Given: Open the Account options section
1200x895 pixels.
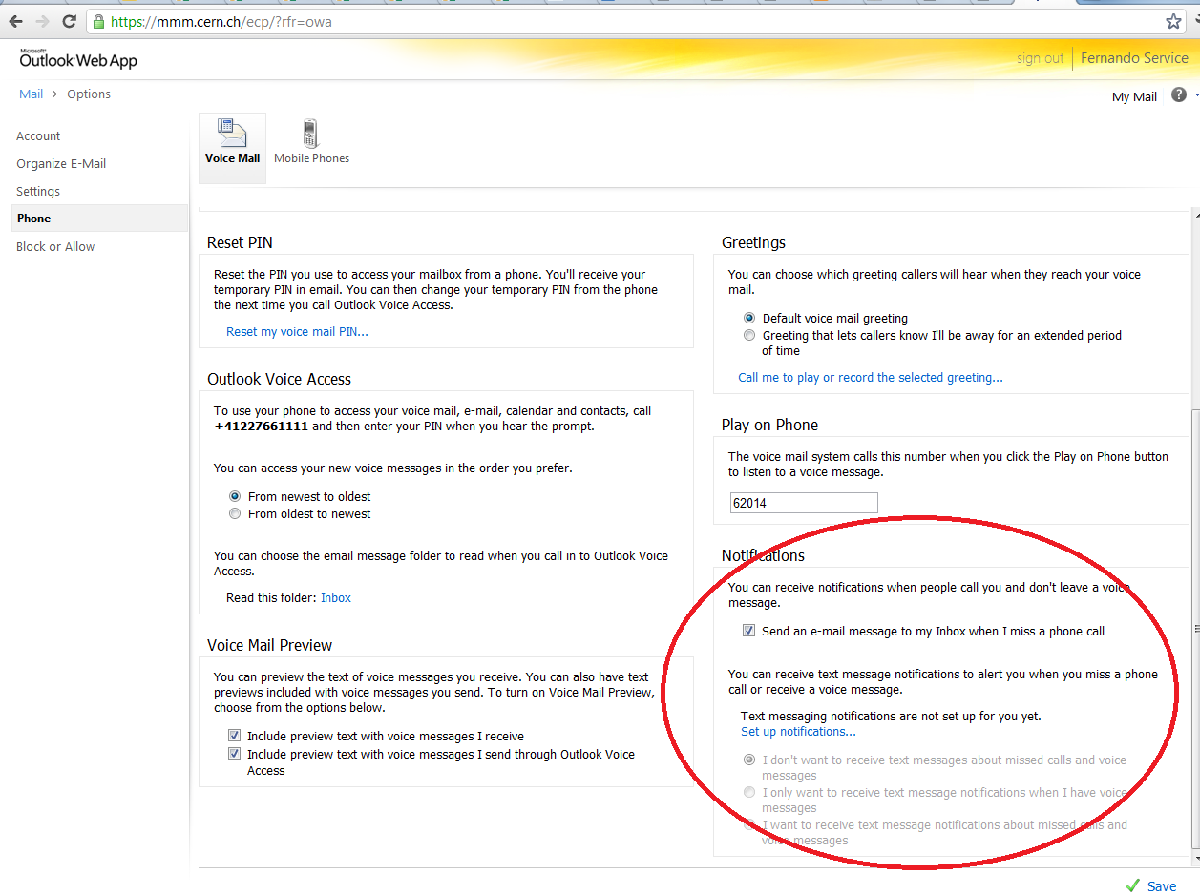Looking at the screenshot, I should 38,136.
